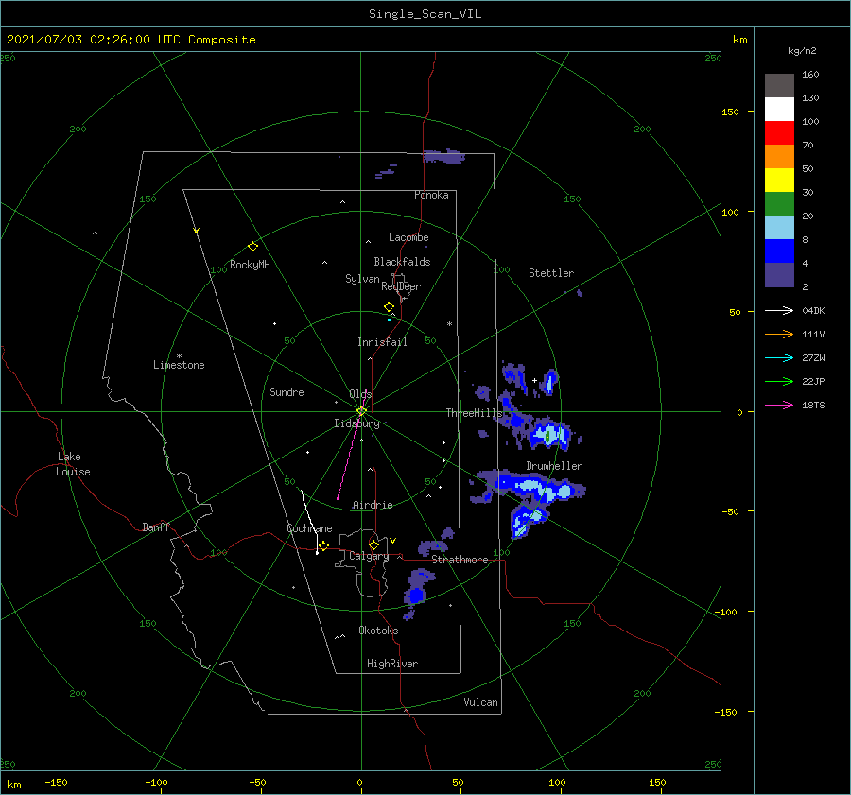Click the HighRiver label
Image resolution: width=851 pixels, height=795 pixels.
point(391,664)
